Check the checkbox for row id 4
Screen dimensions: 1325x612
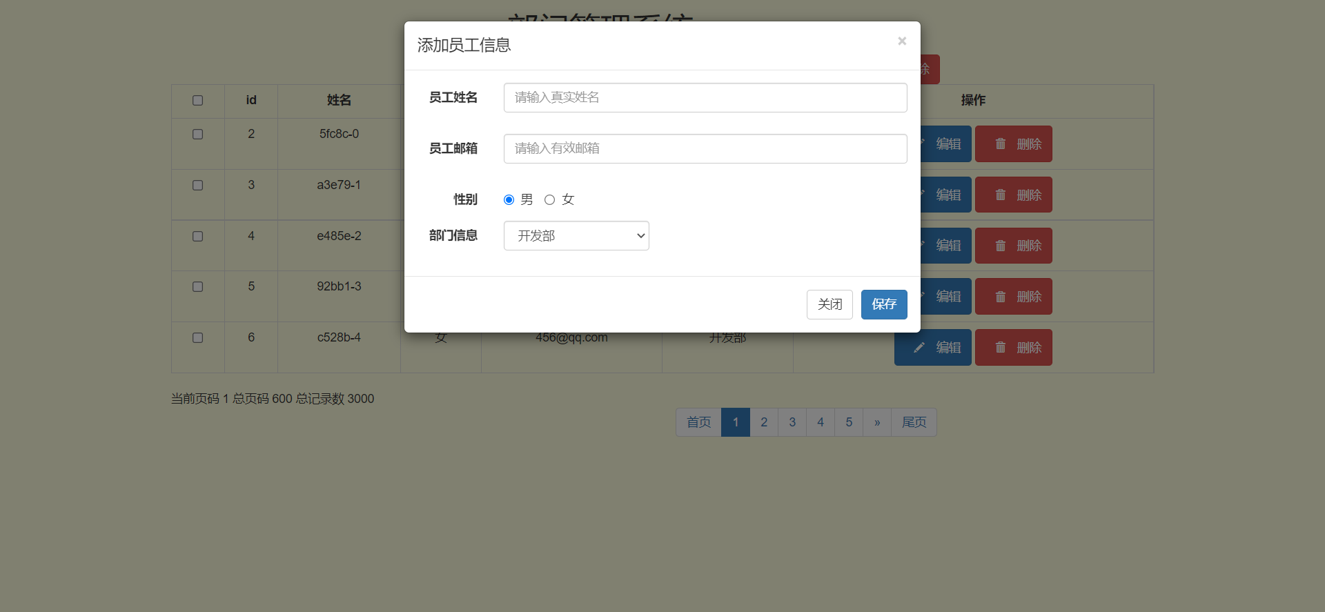point(197,236)
